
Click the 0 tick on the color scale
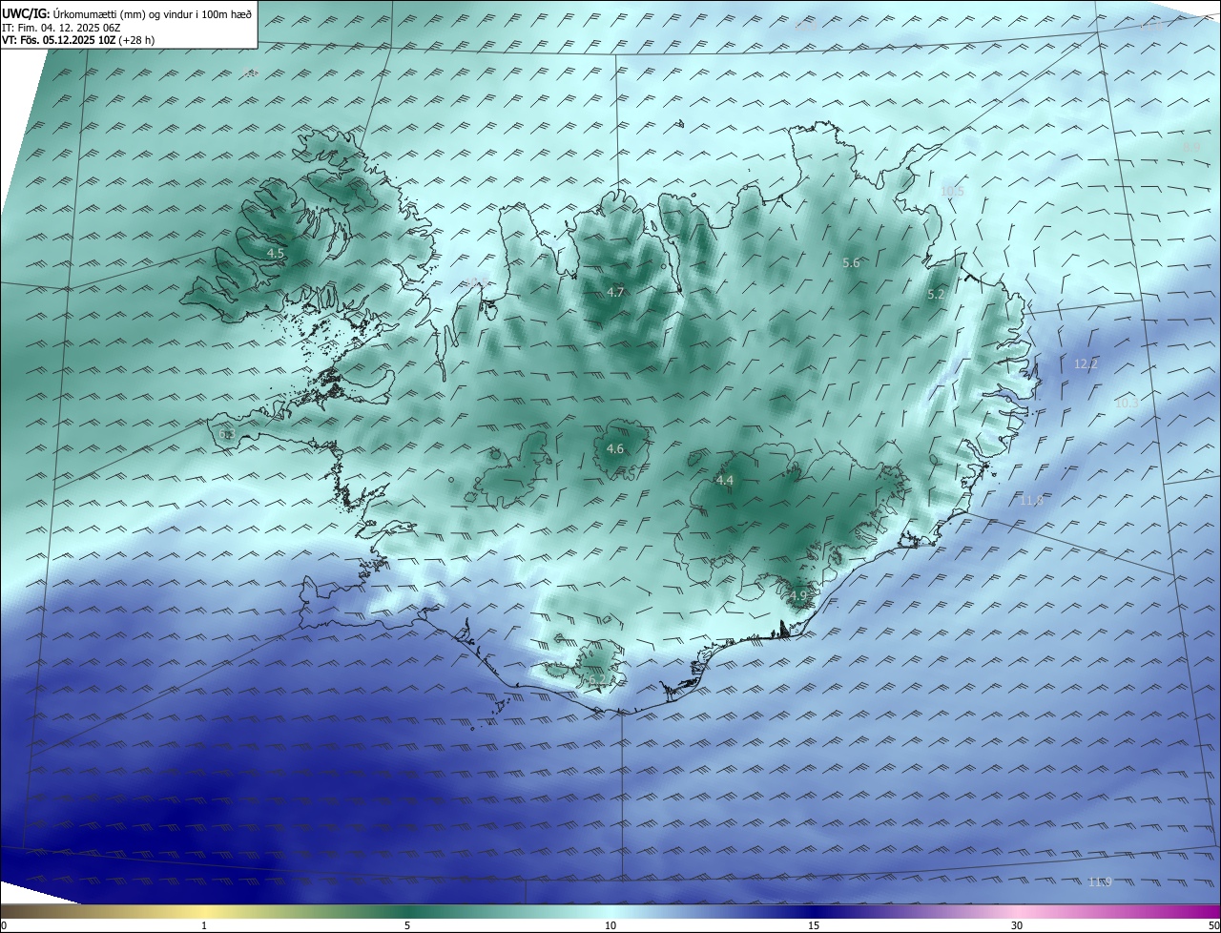(x=4, y=925)
